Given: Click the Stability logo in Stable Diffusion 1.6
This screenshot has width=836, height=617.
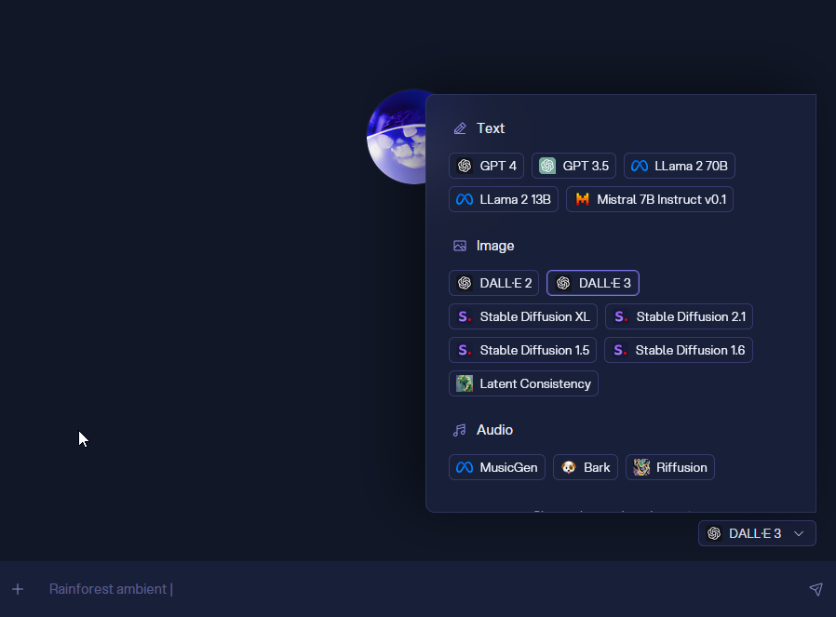Looking at the screenshot, I should pyautogui.click(x=621, y=350).
